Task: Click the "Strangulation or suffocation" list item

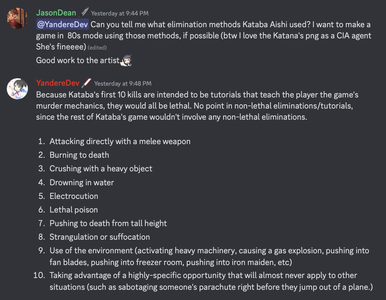Action: [100, 237]
